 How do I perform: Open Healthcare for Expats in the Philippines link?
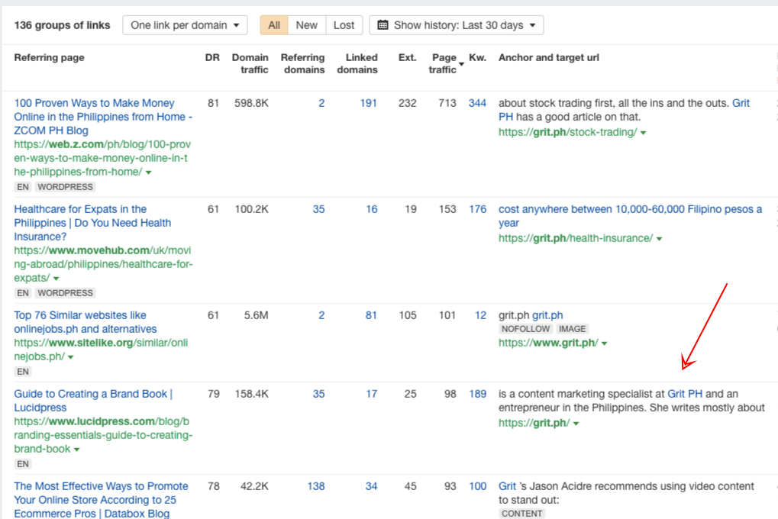[92, 223]
